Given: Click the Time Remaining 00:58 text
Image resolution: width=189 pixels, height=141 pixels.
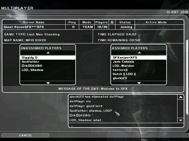Looking at the screenshot, I should (x=119, y=40).
